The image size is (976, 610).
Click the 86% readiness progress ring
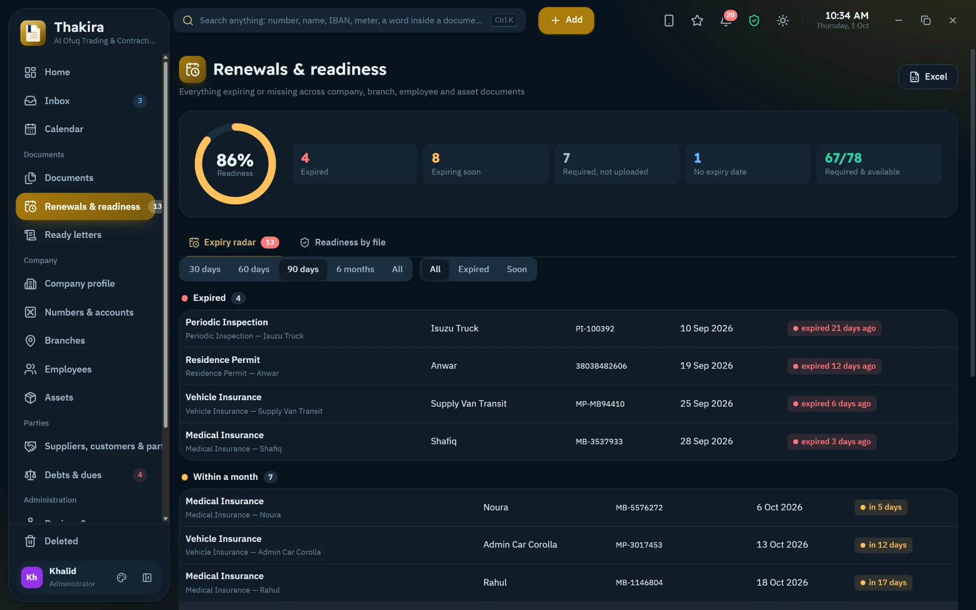[x=235, y=164]
